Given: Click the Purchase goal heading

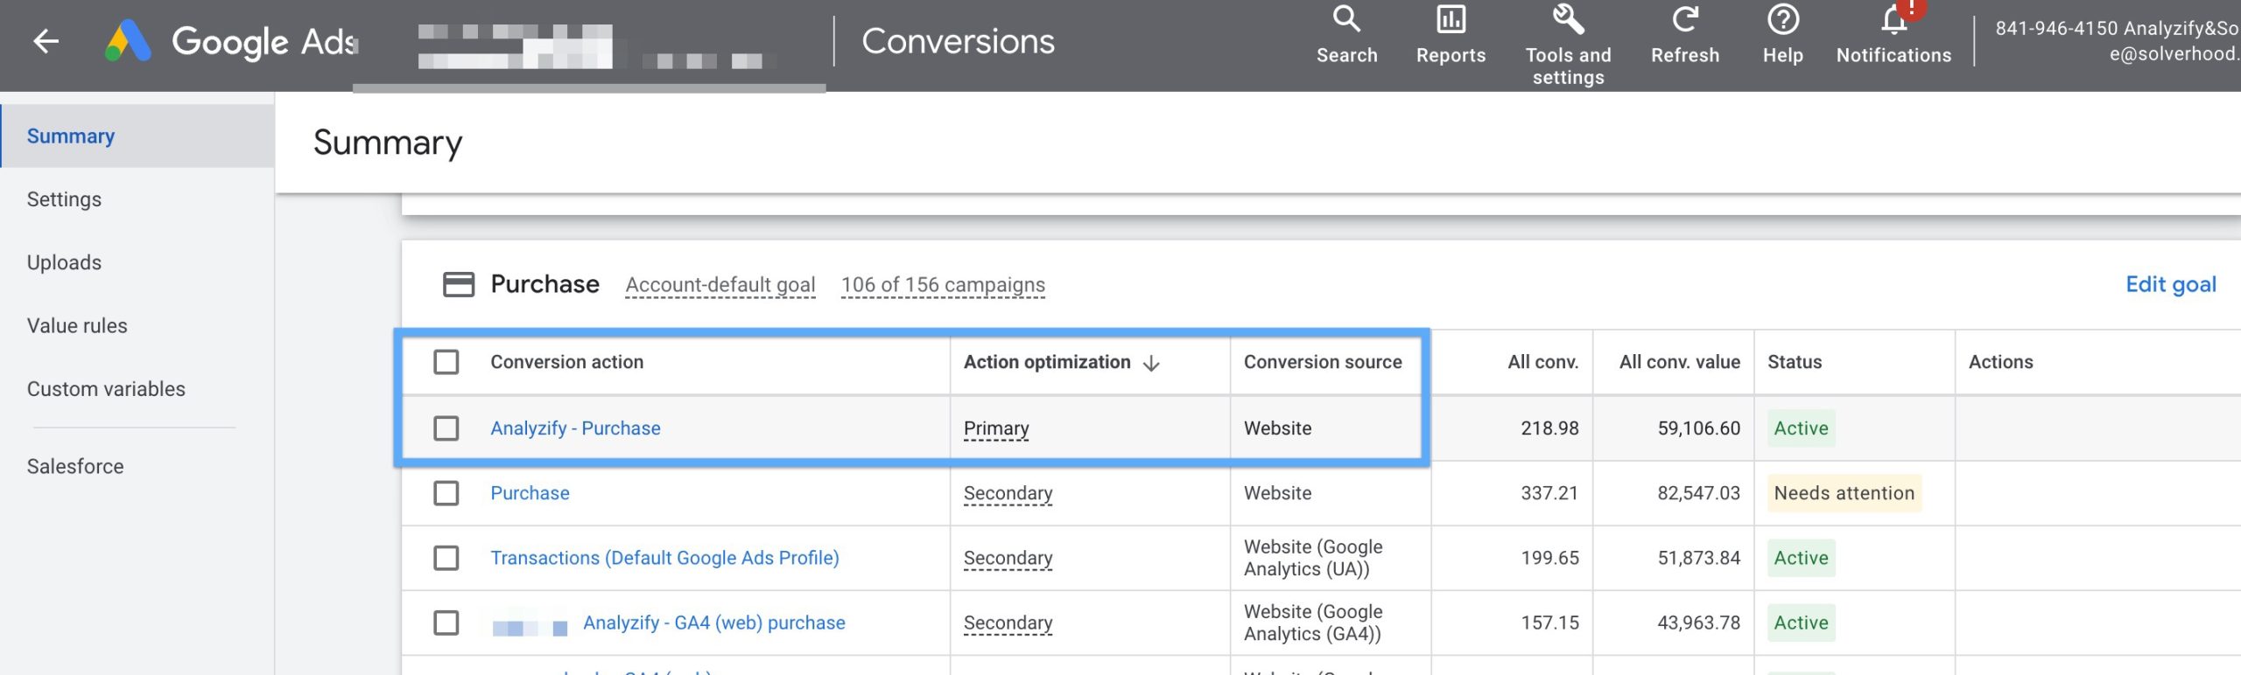Looking at the screenshot, I should (544, 284).
